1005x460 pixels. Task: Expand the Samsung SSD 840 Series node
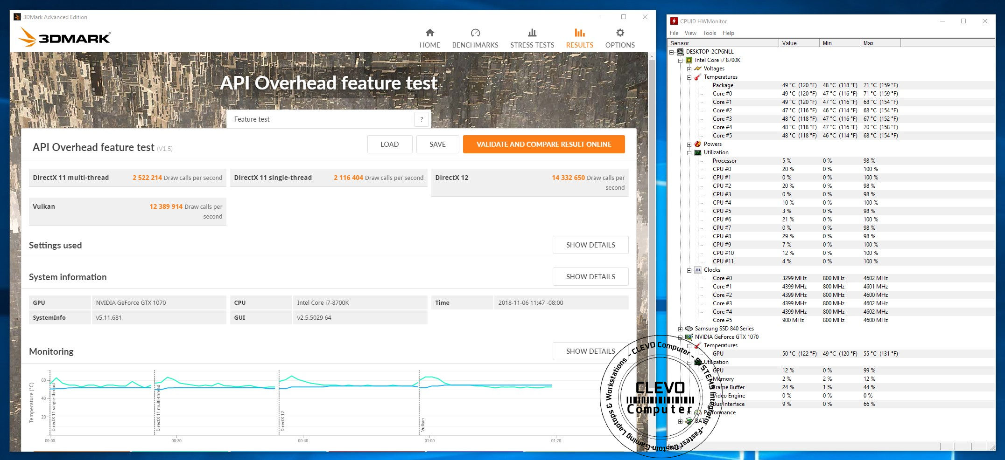(x=681, y=329)
